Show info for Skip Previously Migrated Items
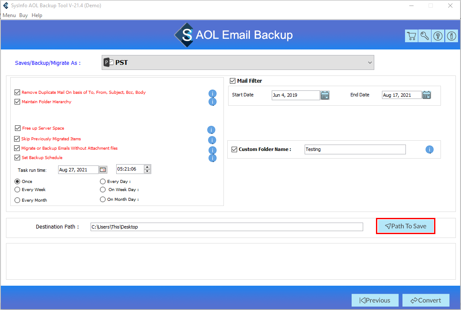Screen dimensions: 461x310 [x=212, y=140]
